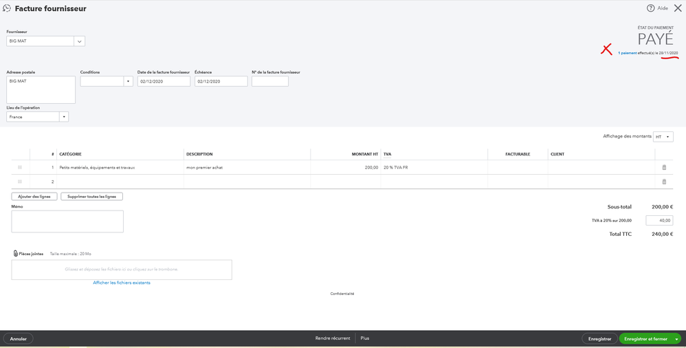Click the Mémo text area
Viewport: 686px width, 348px height.
pos(67,221)
